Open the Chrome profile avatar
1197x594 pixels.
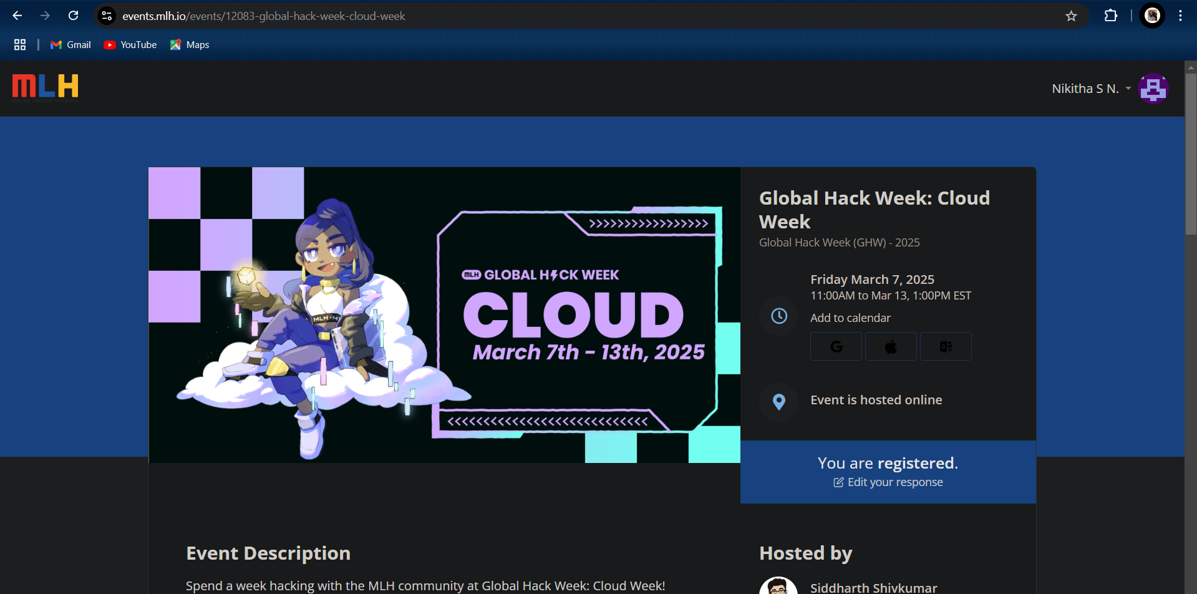coord(1152,16)
